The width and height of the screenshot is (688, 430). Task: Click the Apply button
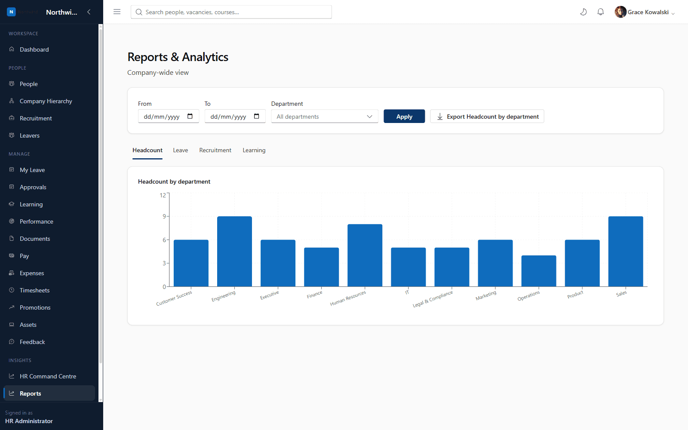tap(404, 117)
